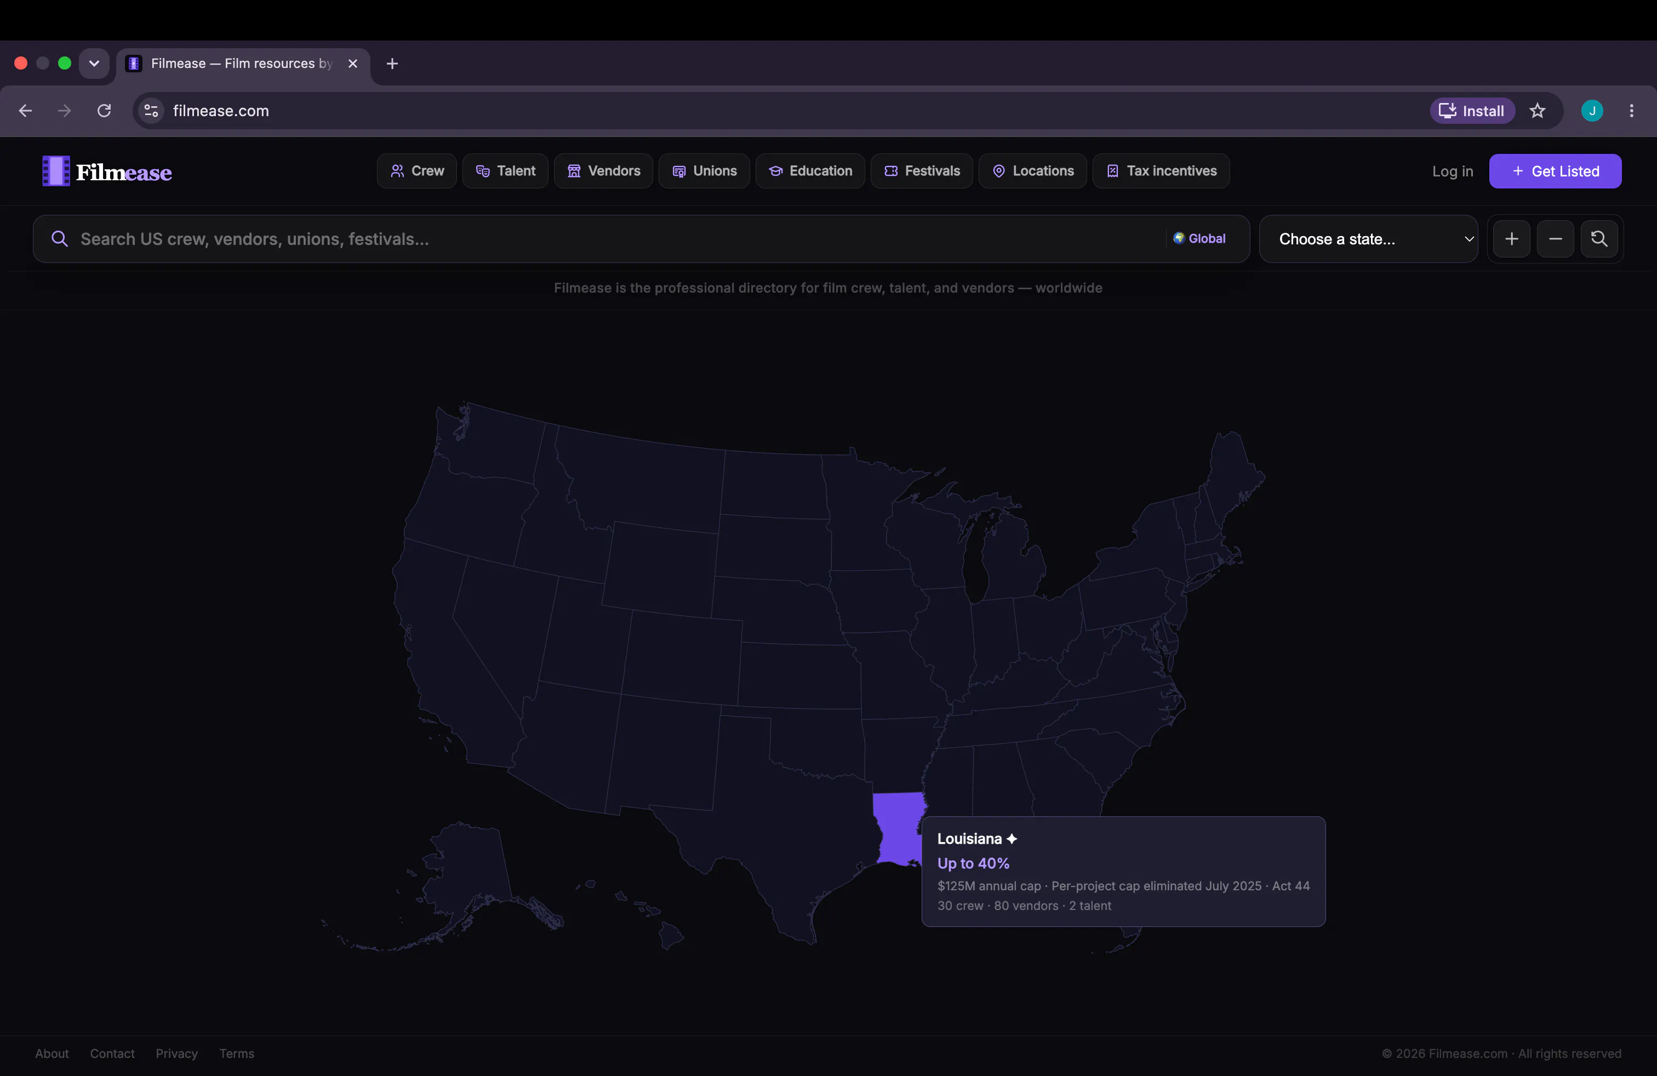Browse the Education section
1657x1076 pixels.
(810, 171)
